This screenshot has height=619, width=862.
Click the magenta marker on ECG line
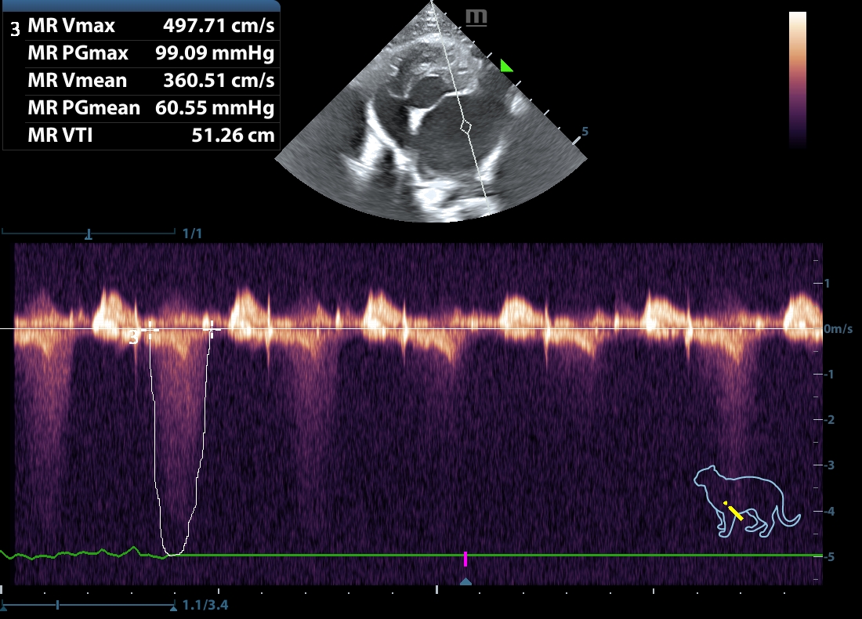coord(465,558)
